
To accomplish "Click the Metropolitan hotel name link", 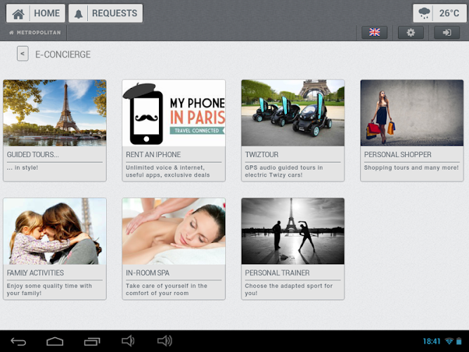I will point(35,32).
